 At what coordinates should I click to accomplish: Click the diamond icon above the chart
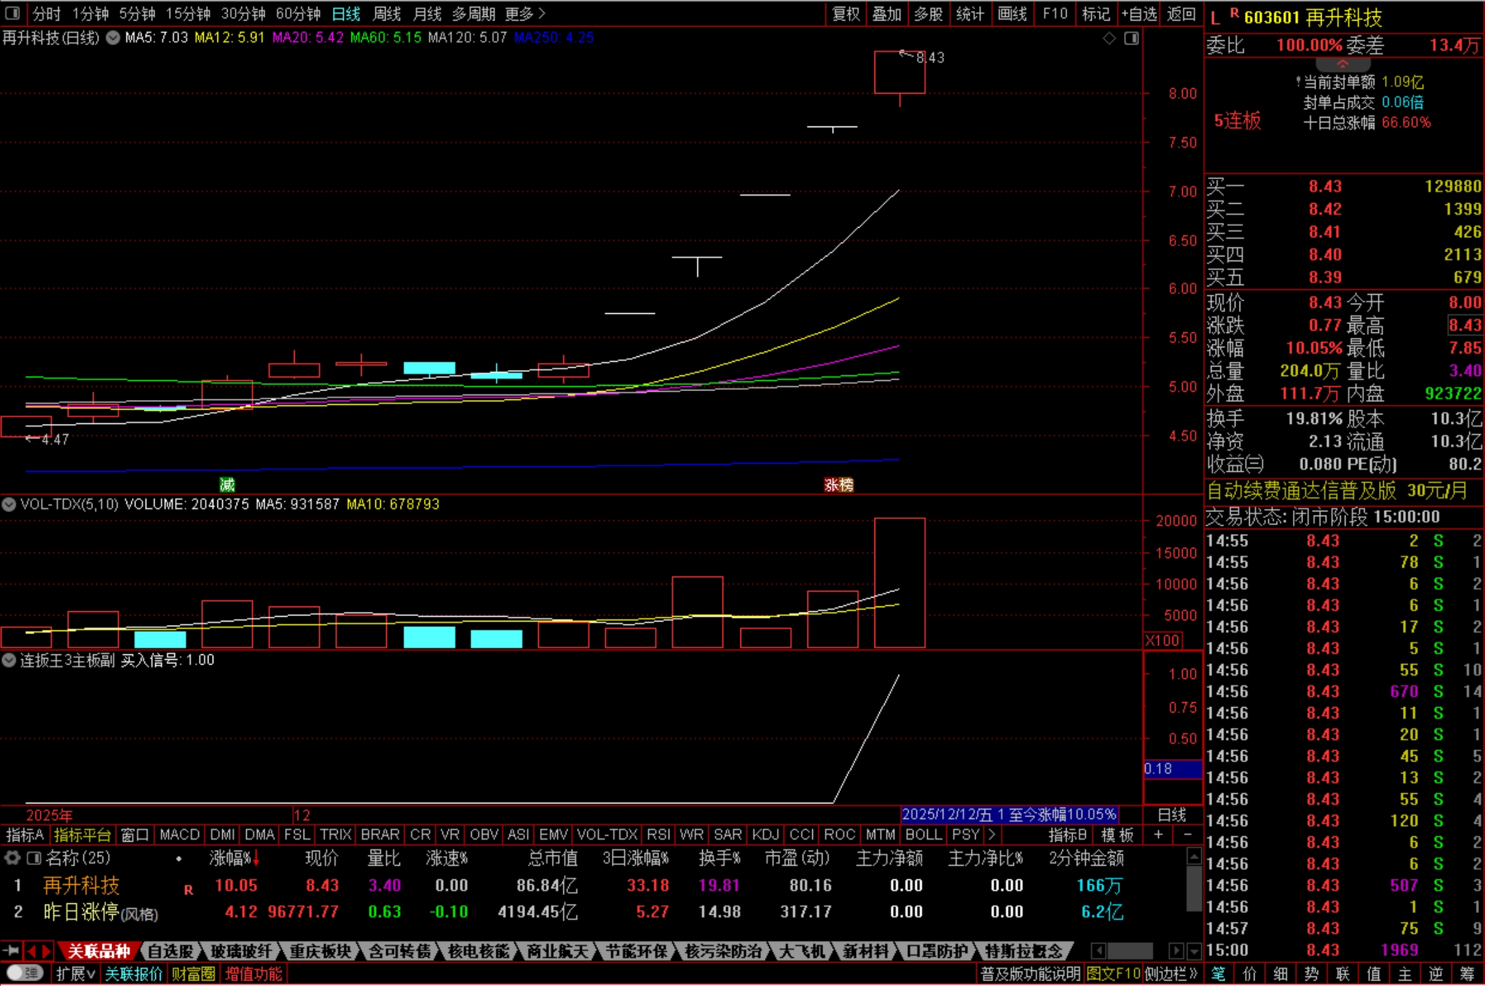click(x=1109, y=38)
